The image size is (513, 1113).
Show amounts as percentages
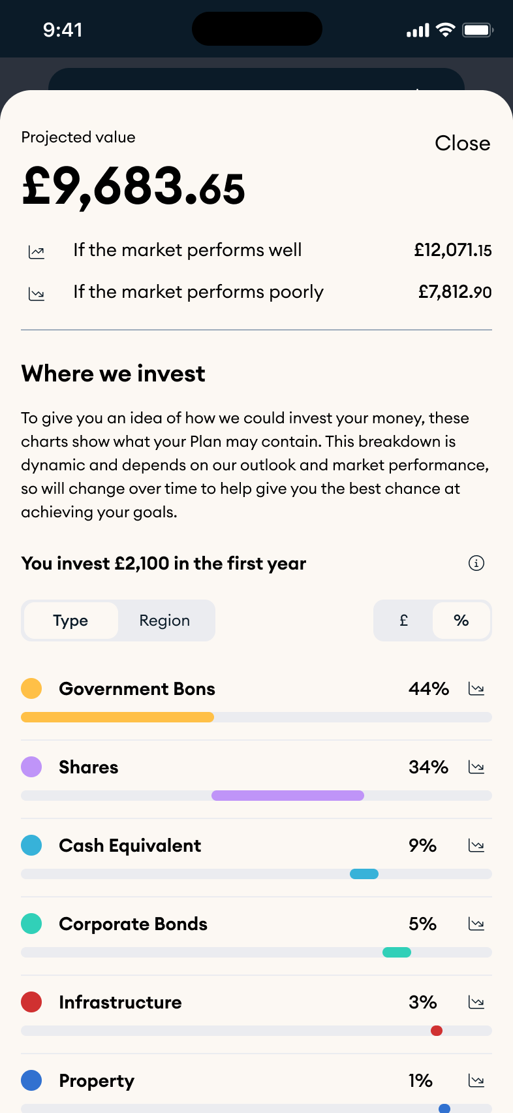pyautogui.click(x=461, y=621)
